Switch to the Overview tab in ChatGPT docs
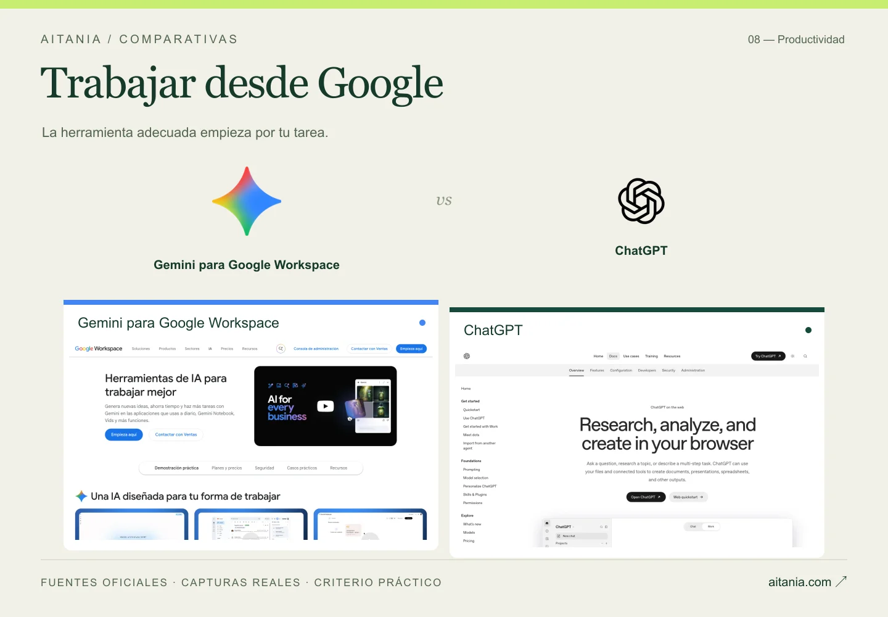Image resolution: width=888 pixels, height=617 pixels. [577, 370]
